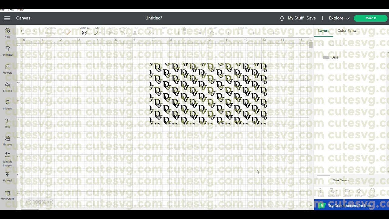
Task: Switch to the Color Sync tab
Action: coord(346,31)
